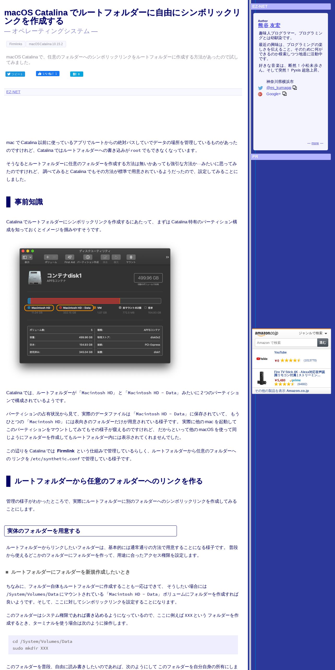Click the EZ-NET sidebar header bar
This screenshot has height=670, width=335.
pyautogui.click(x=291, y=7)
